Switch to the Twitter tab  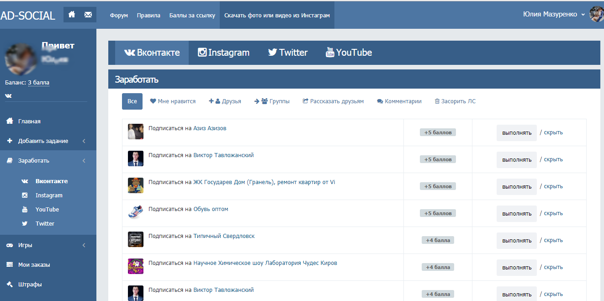click(x=287, y=53)
